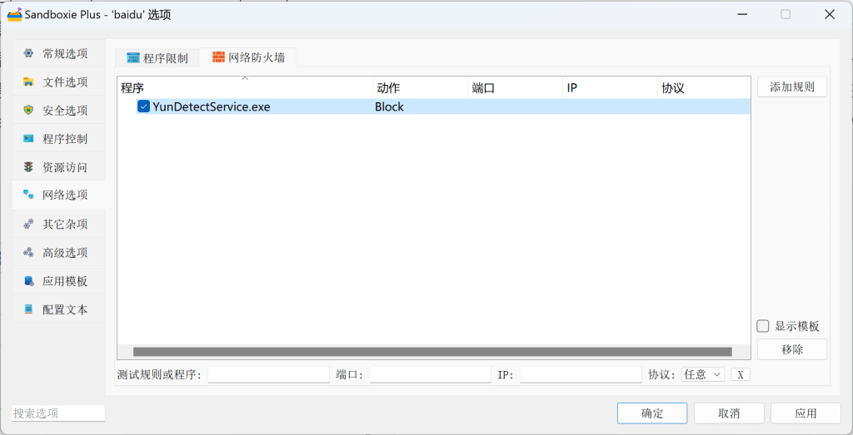
Task: Click the 文件选项 folder icon
Action: (x=28, y=82)
